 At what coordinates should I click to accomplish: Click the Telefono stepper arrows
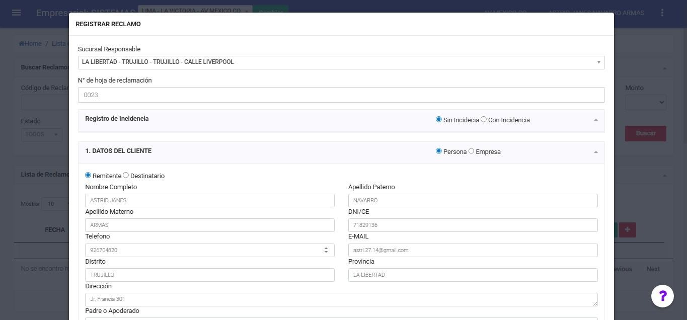click(326, 250)
